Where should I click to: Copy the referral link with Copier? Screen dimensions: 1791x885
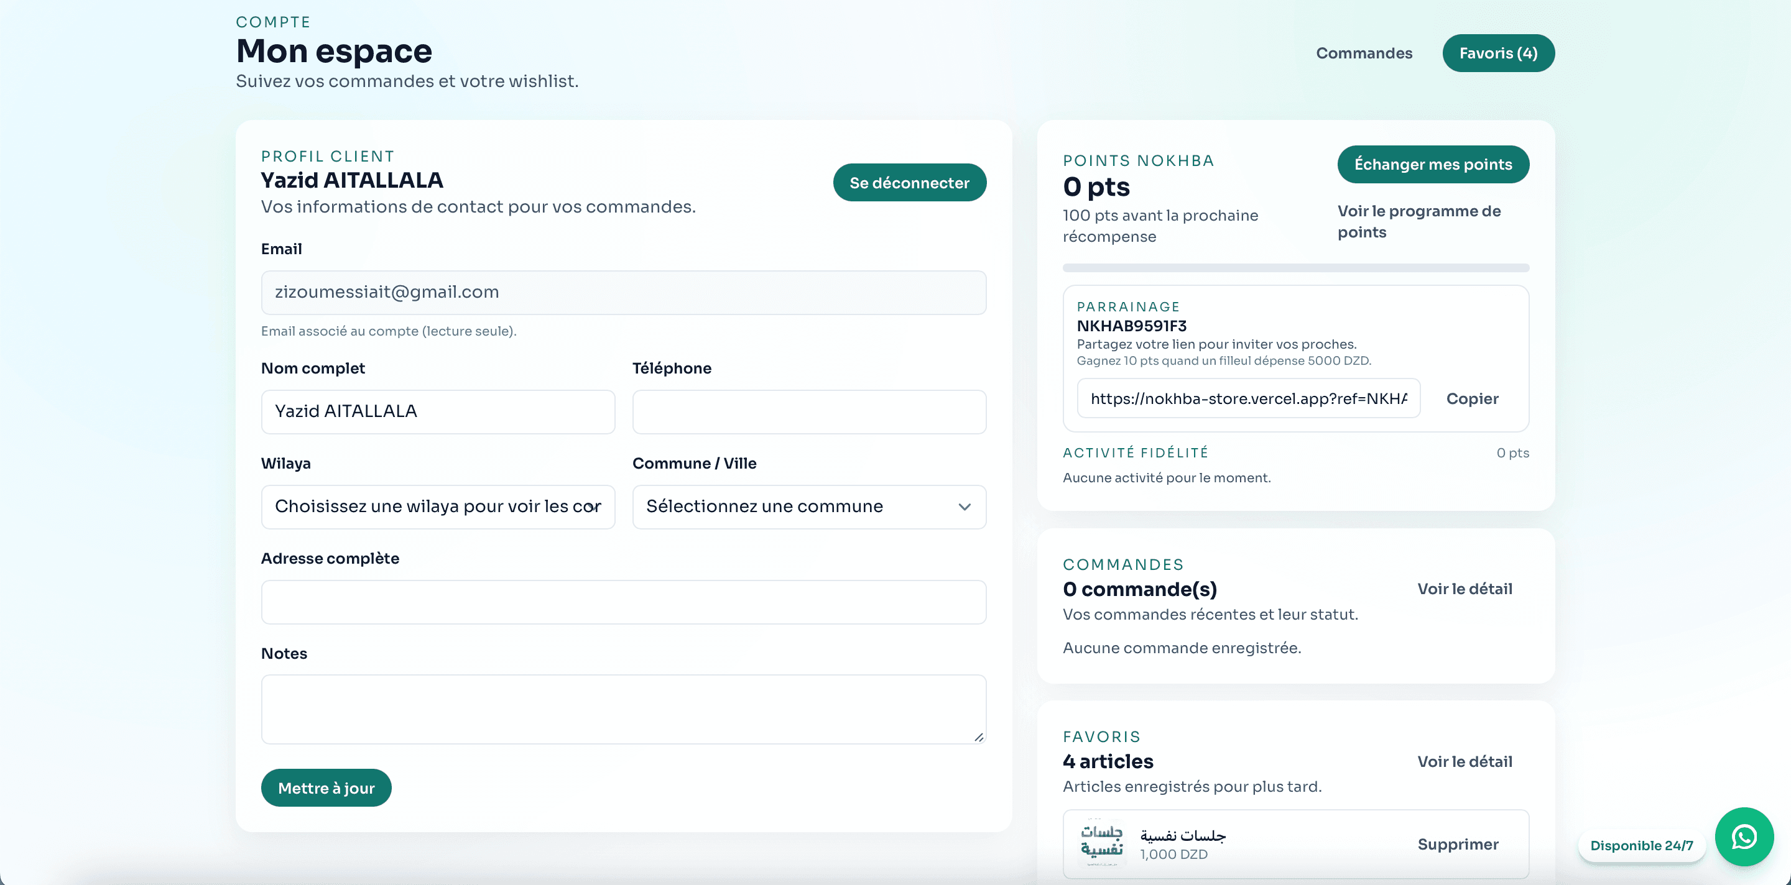click(1473, 398)
